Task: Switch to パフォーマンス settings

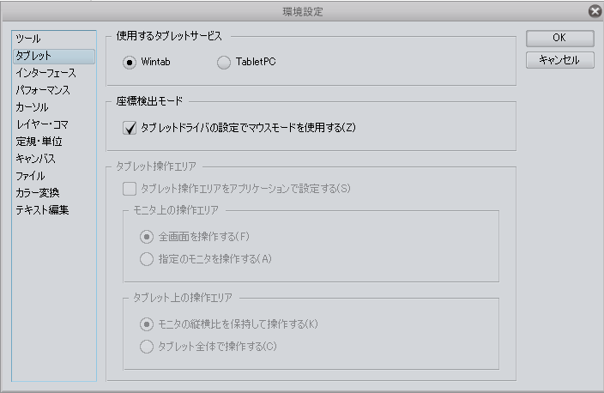Action: click(x=42, y=90)
